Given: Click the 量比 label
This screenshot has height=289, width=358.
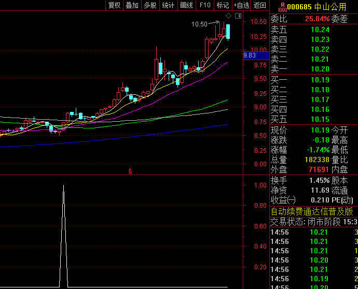Looking at the screenshot, I should (339, 160).
